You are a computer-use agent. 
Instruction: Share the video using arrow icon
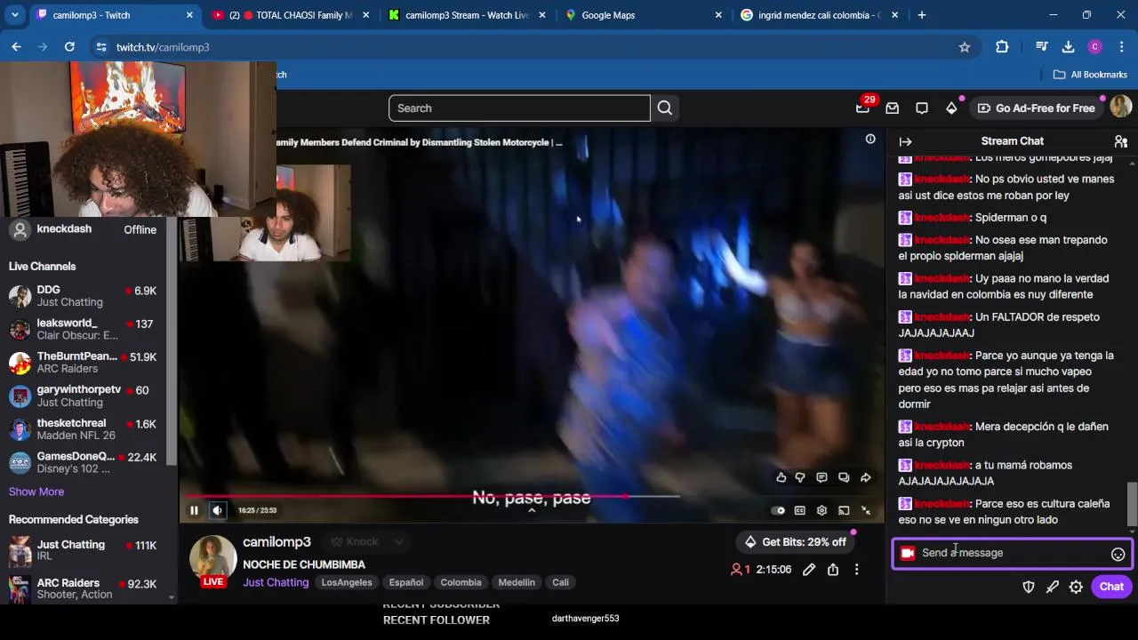click(866, 477)
